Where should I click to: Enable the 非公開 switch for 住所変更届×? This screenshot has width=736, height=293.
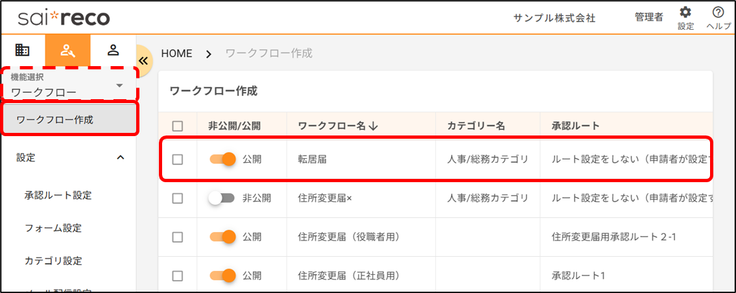pyautogui.click(x=222, y=198)
